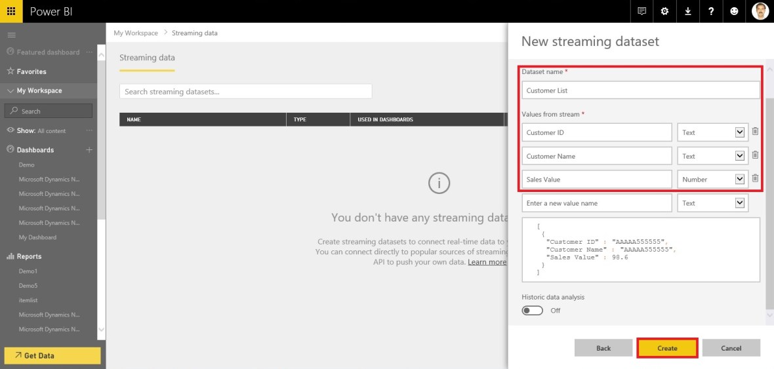Open the app launcher waffle icon
The width and height of the screenshot is (774, 369).
point(11,11)
